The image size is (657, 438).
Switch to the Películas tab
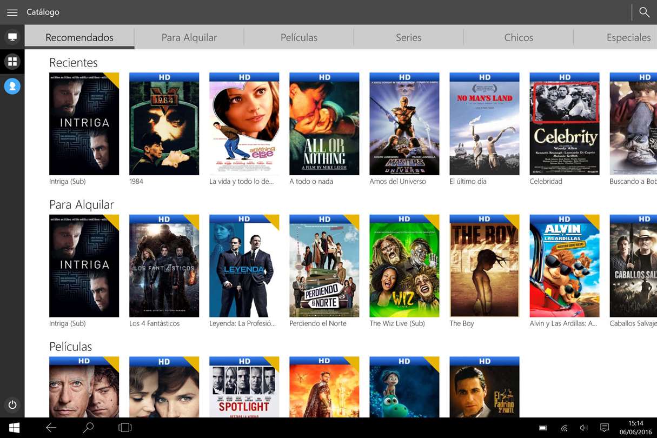pyautogui.click(x=299, y=37)
